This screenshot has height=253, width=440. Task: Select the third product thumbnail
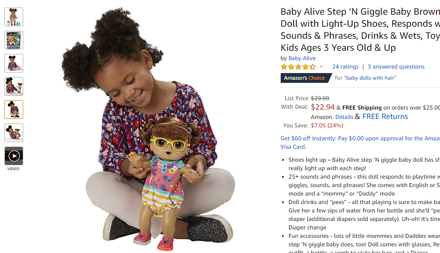pos(14,63)
